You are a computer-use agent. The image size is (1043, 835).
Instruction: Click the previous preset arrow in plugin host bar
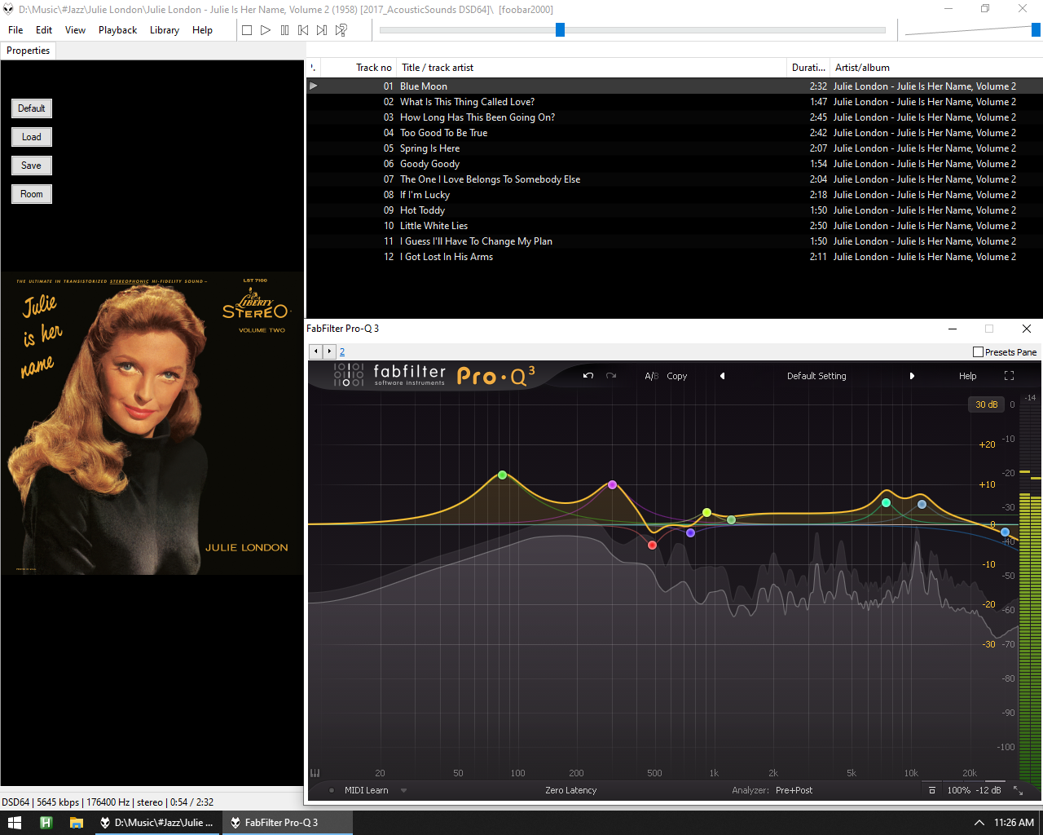[316, 351]
